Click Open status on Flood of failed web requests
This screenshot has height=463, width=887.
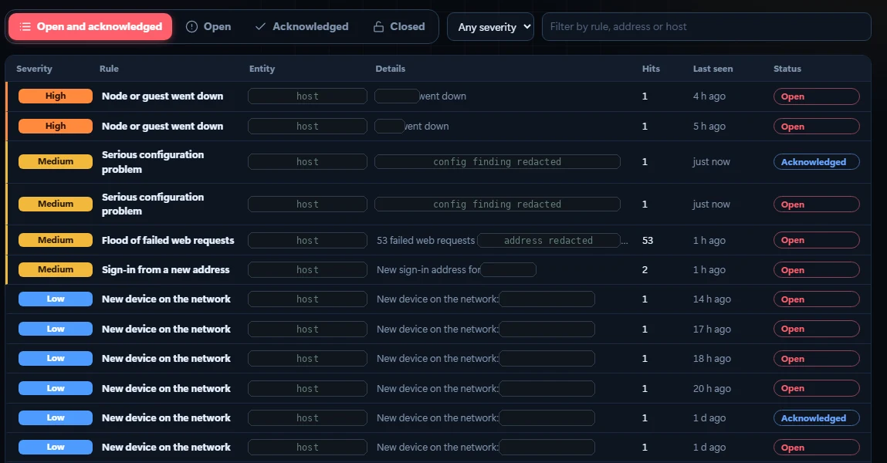(816, 240)
